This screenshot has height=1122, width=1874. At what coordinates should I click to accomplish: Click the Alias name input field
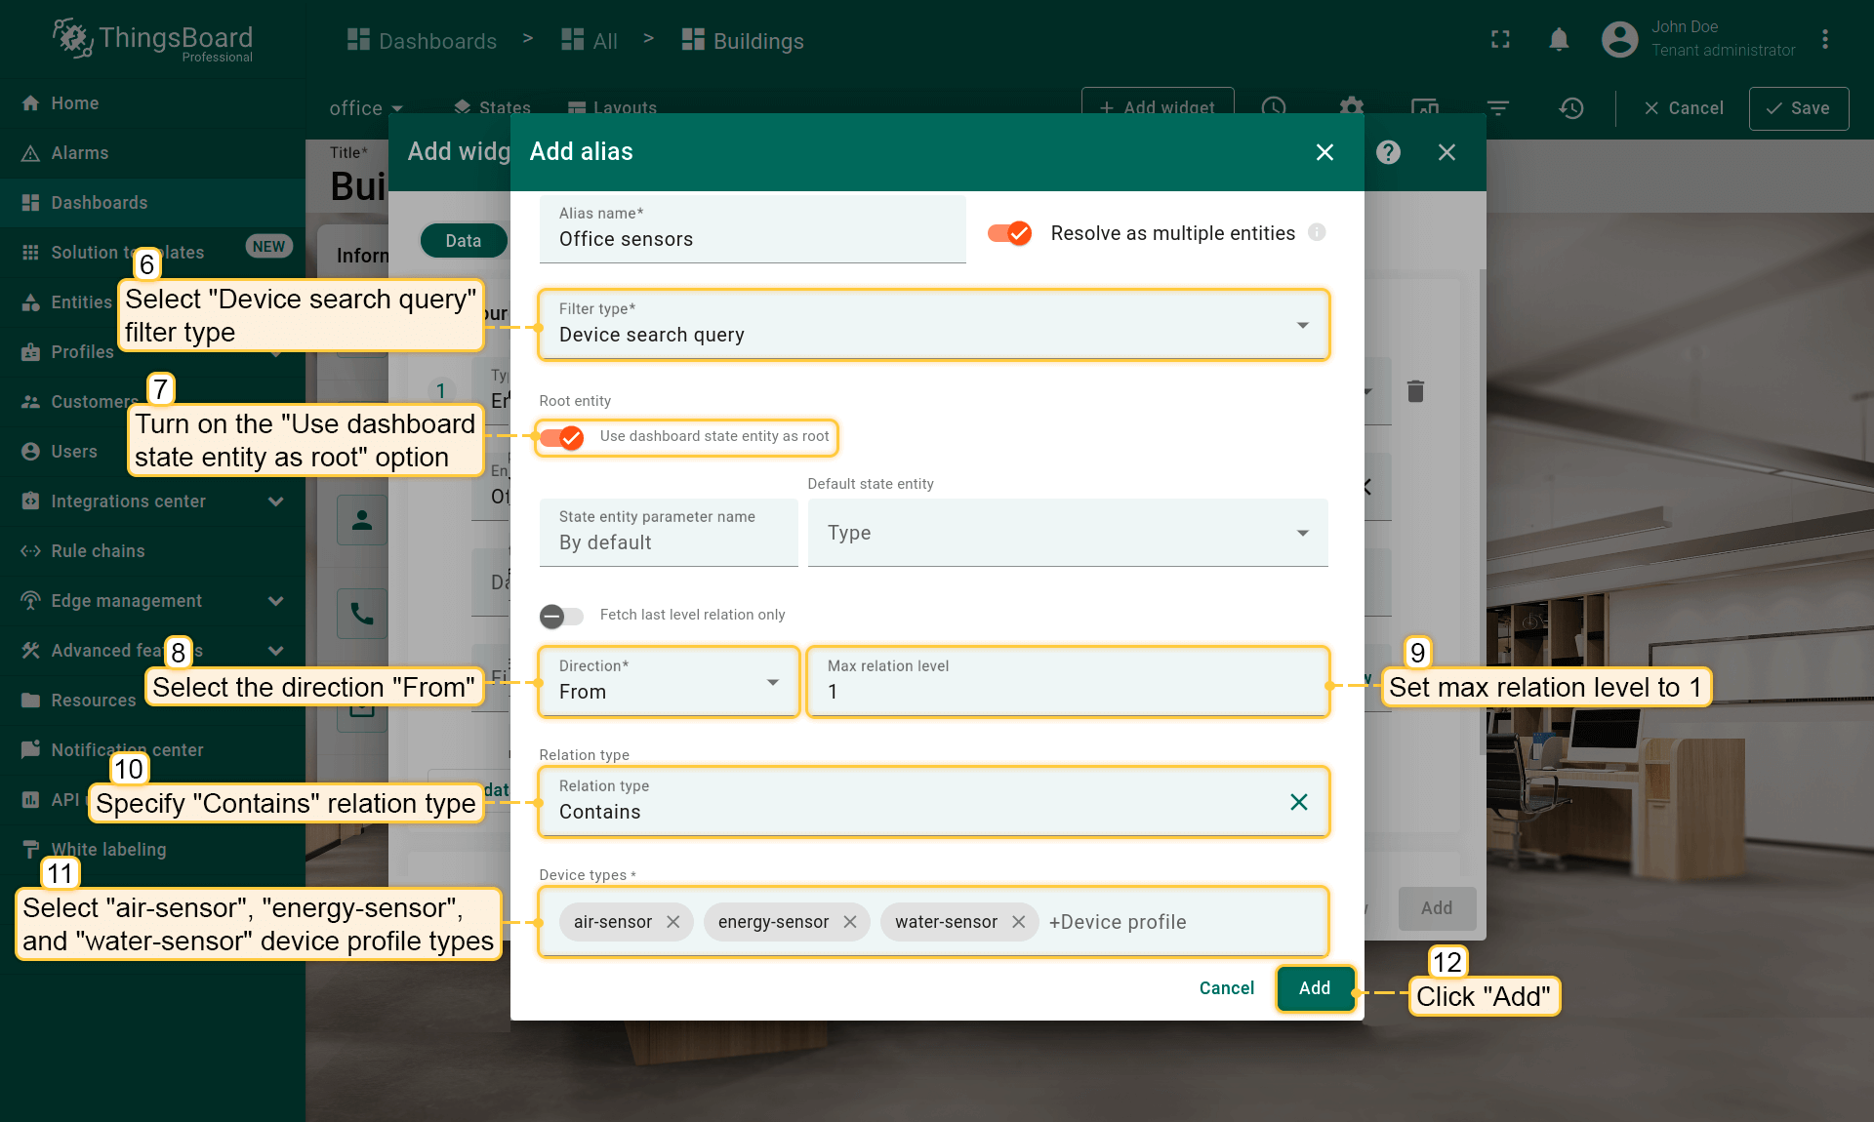click(752, 239)
